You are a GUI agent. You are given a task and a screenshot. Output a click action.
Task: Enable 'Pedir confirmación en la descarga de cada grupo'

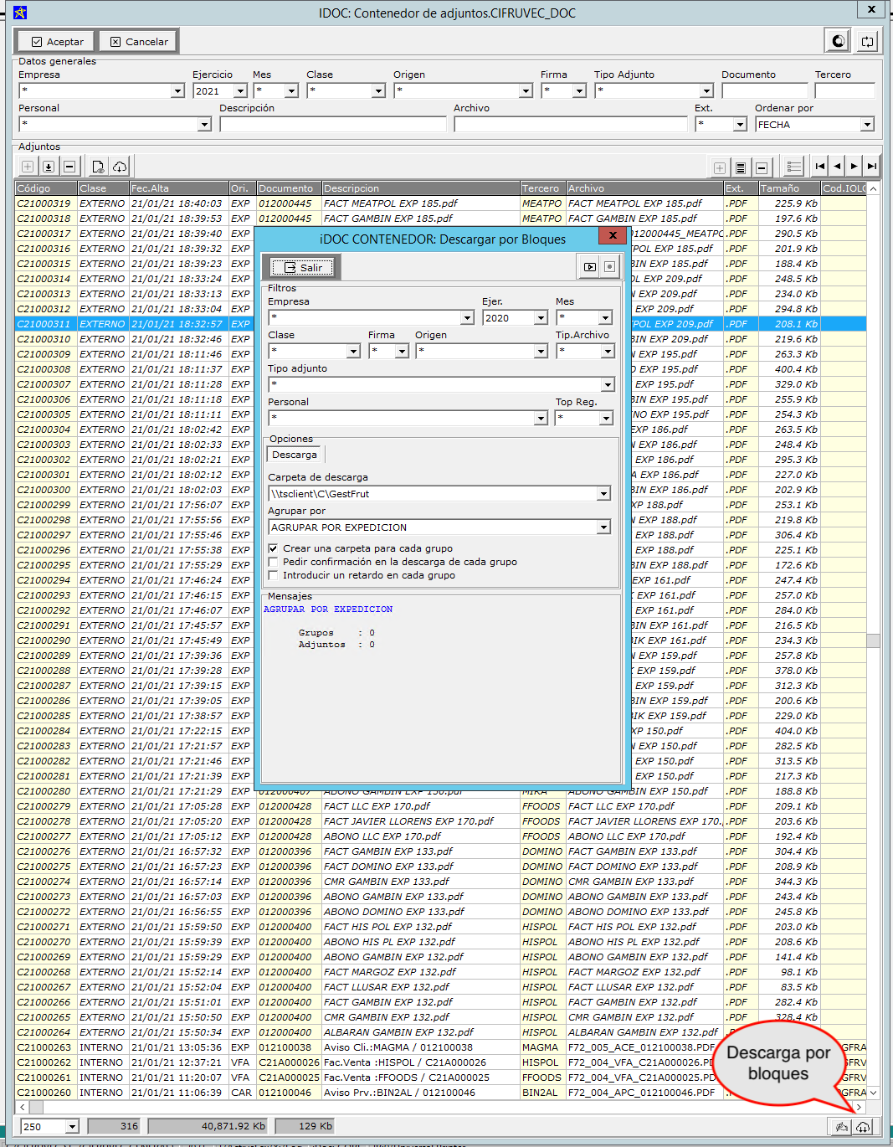[x=273, y=562]
